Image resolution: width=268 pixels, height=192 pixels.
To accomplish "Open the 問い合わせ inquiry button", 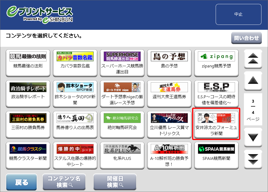I will (x=247, y=38).
